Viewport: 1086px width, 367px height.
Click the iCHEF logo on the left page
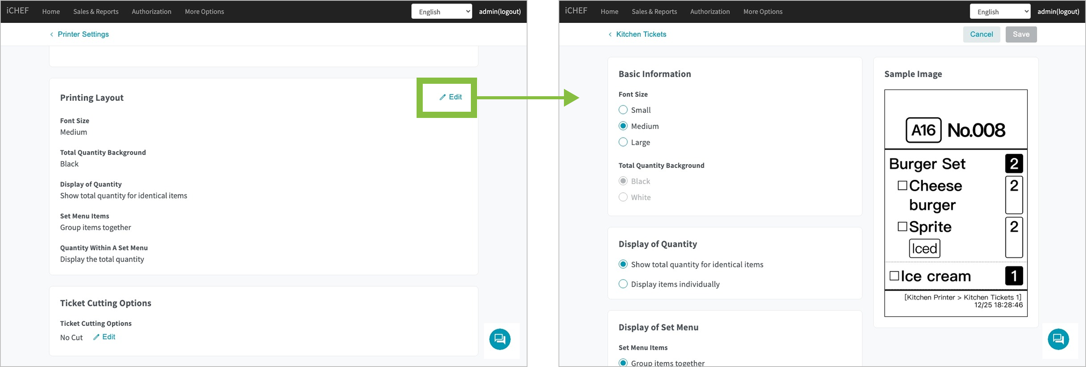click(18, 11)
